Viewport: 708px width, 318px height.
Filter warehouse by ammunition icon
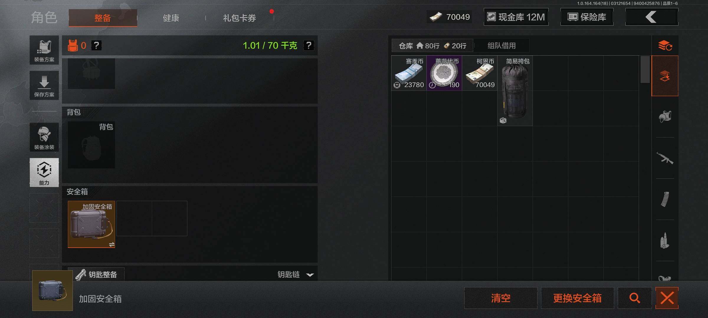665,241
